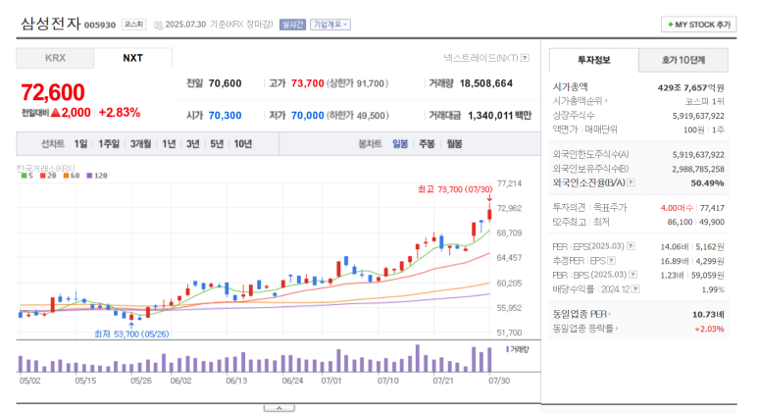Screen dimensions: 758x414
Task: Click arrow next to 동일업종 PER
Action: 610,314
